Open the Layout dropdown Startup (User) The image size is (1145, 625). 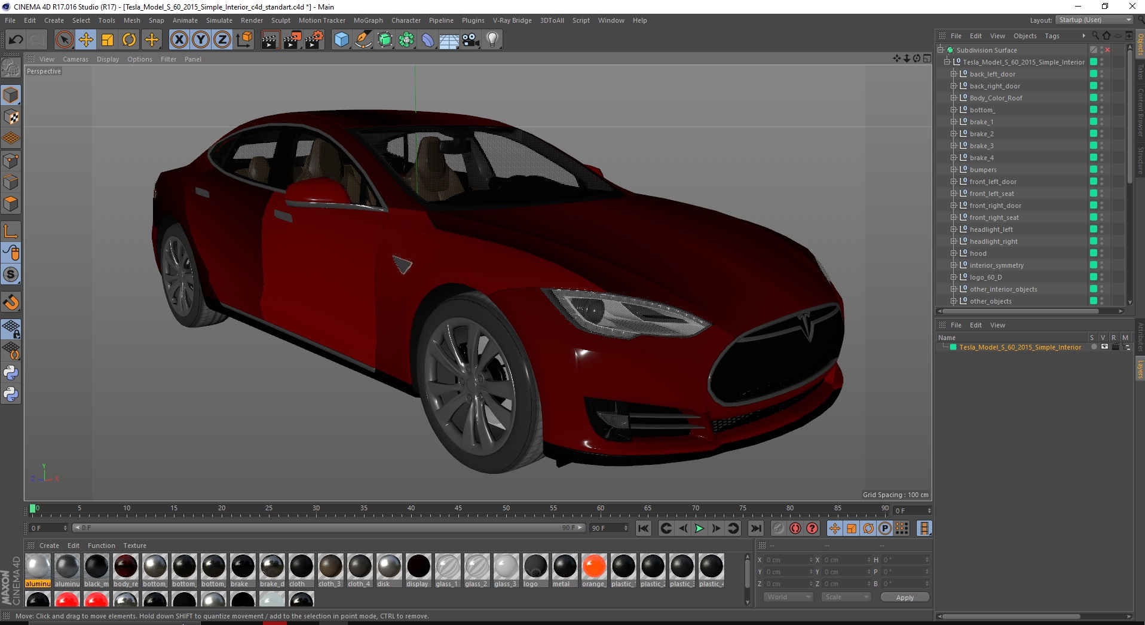coord(1094,20)
